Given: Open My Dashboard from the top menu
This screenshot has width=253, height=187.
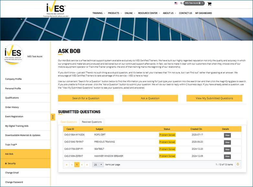Looking at the screenshot, I should (x=203, y=13).
